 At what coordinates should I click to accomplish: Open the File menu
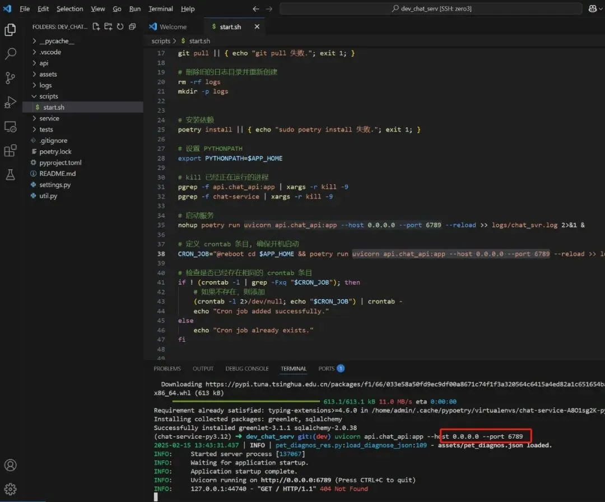(x=25, y=8)
